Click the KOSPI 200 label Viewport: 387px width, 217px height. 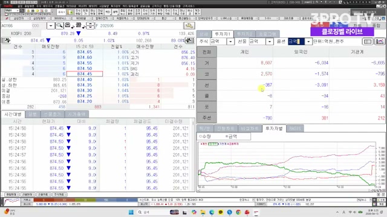click(x=21, y=34)
